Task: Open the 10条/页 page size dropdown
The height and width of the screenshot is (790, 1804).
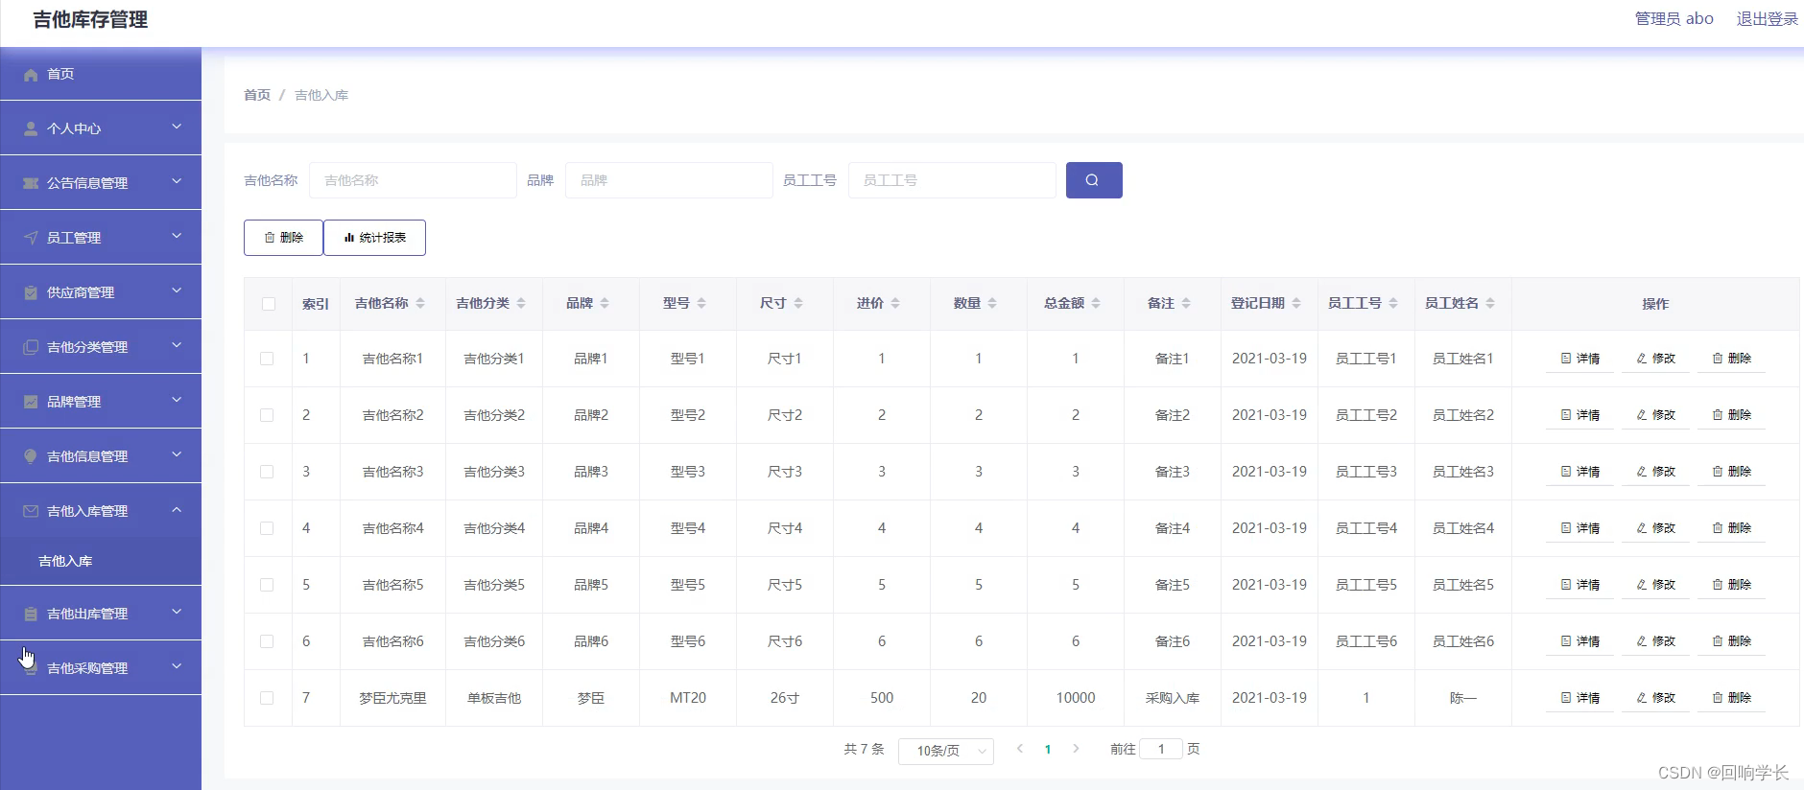Action: (945, 751)
